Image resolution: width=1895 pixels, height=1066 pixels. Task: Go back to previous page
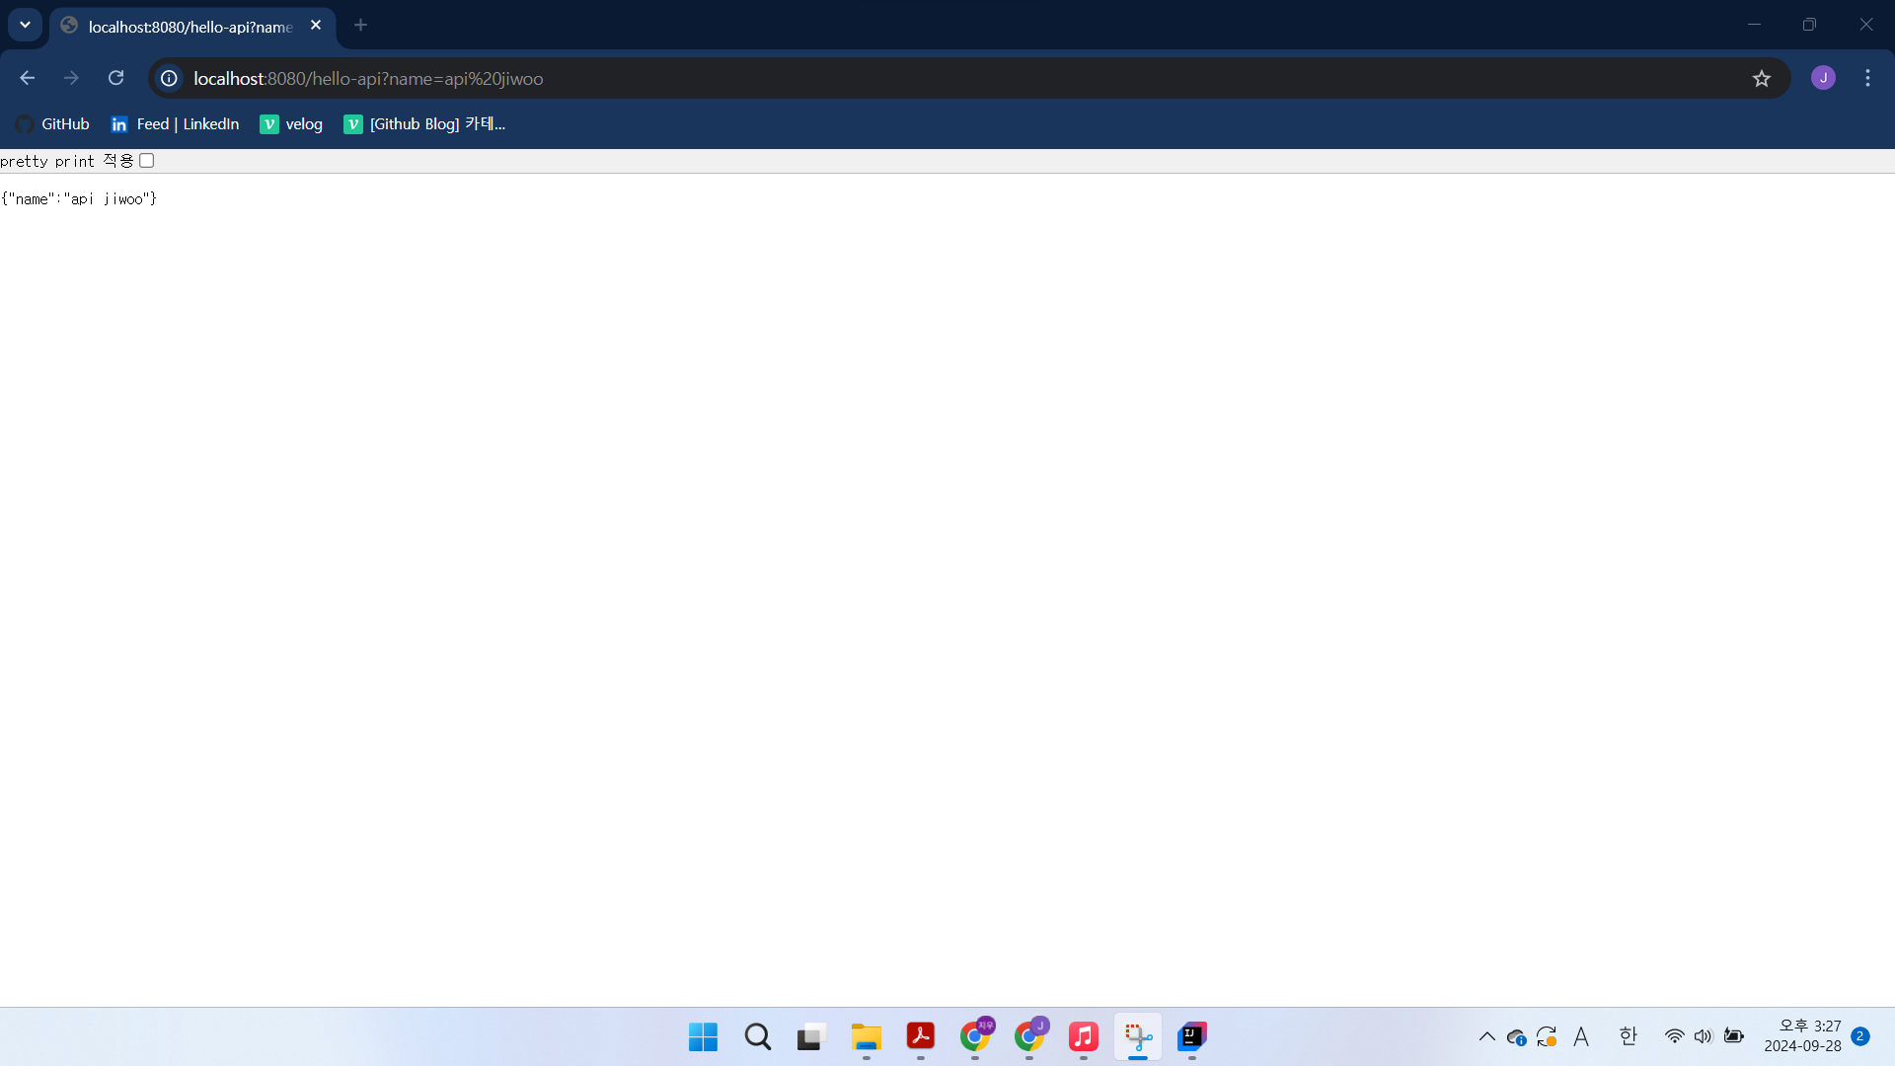[27, 78]
